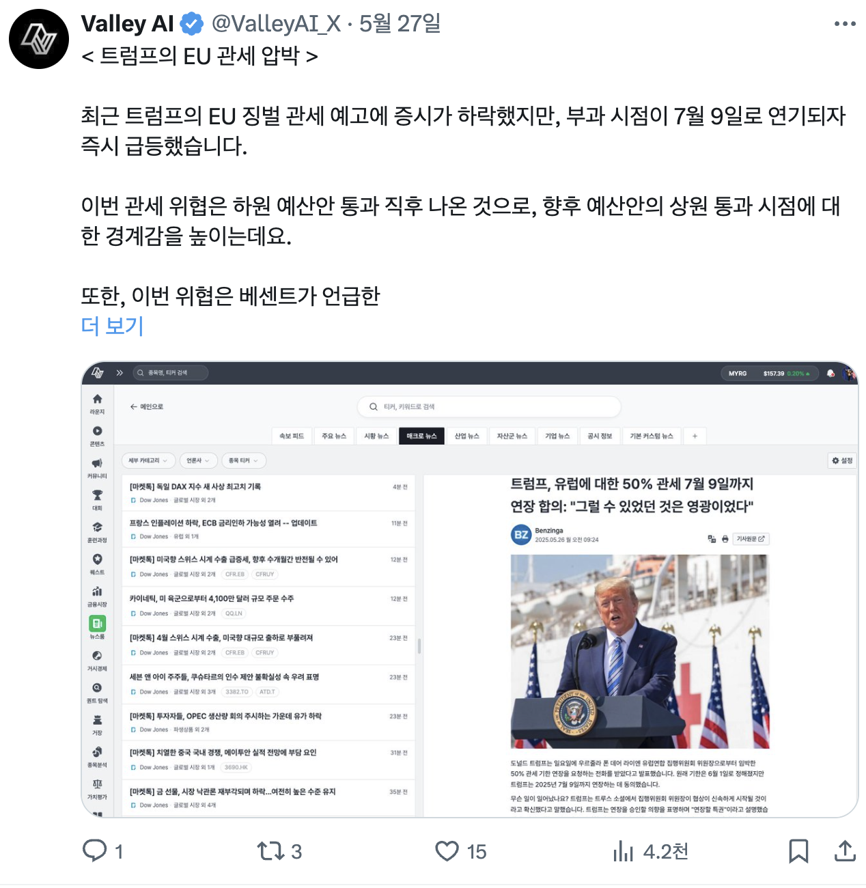
Task: Click the Valley AI display name
Action: click(128, 24)
